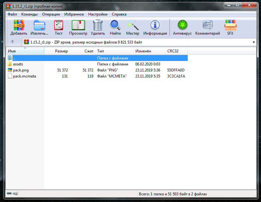
Task: Select the pack.png file name
Action: coord(21,70)
